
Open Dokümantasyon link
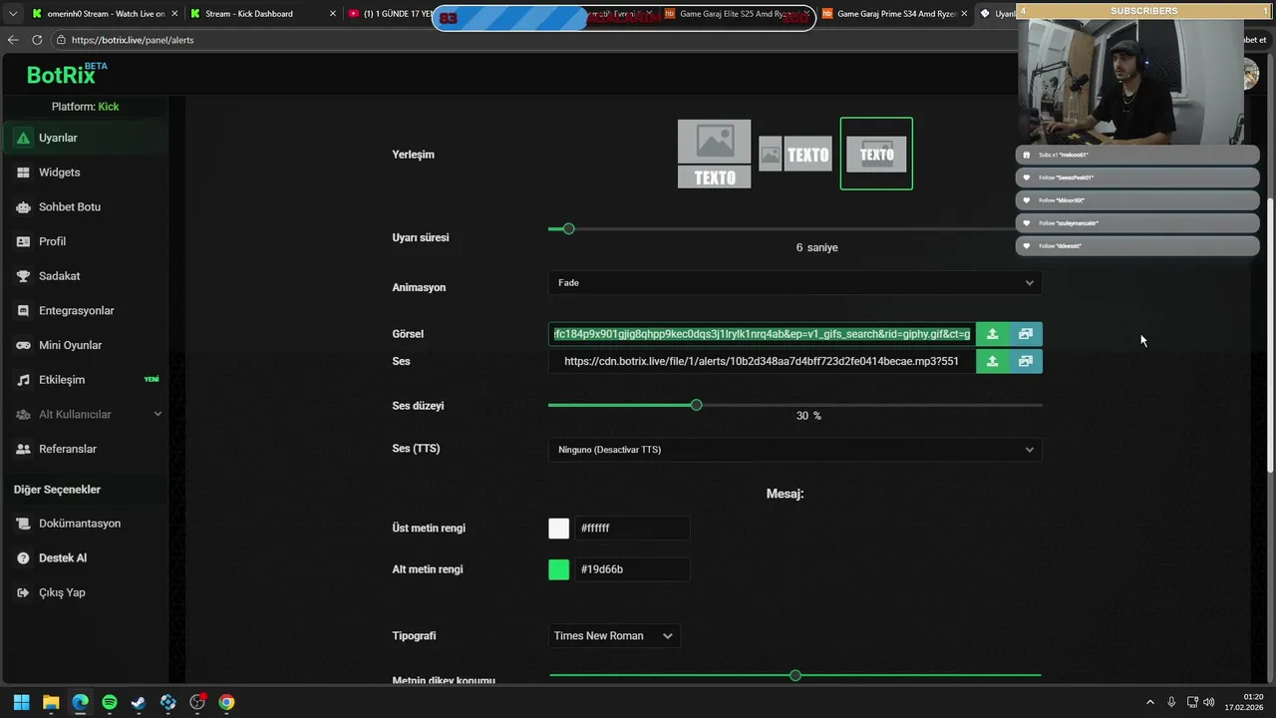(85, 524)
